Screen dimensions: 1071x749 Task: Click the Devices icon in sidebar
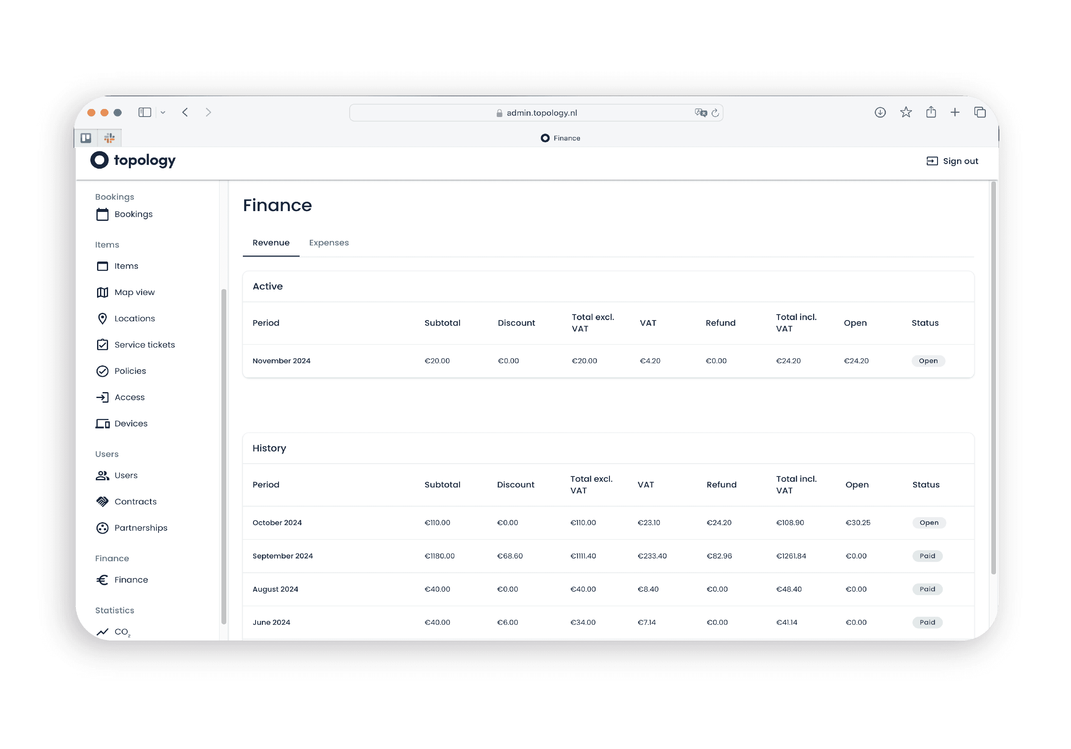102,423
